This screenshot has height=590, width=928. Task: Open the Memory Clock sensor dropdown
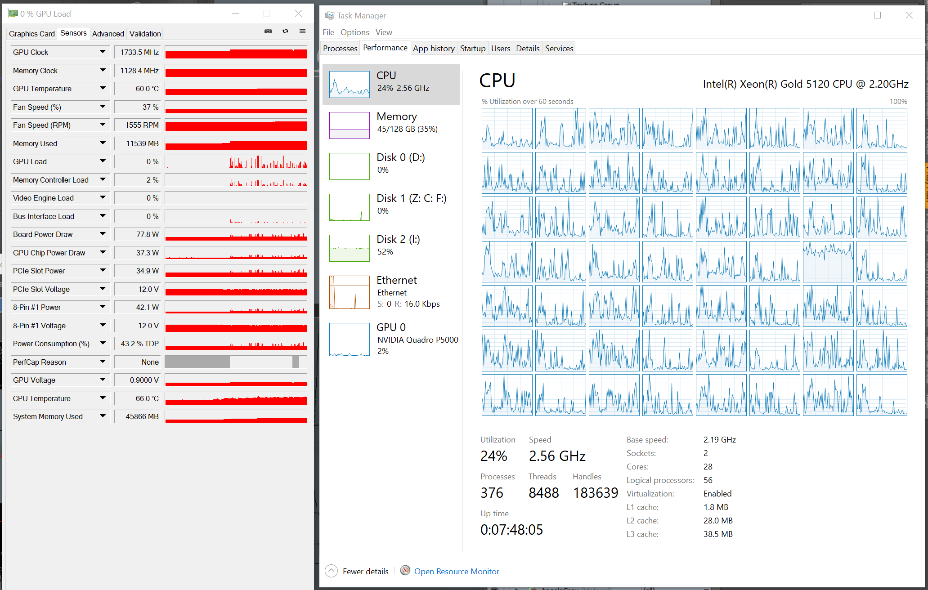coord(103,71)
